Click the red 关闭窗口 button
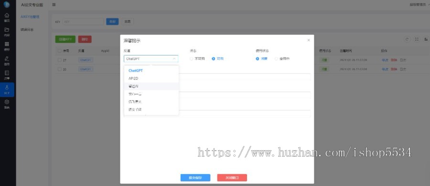 [x=232, y=178]
